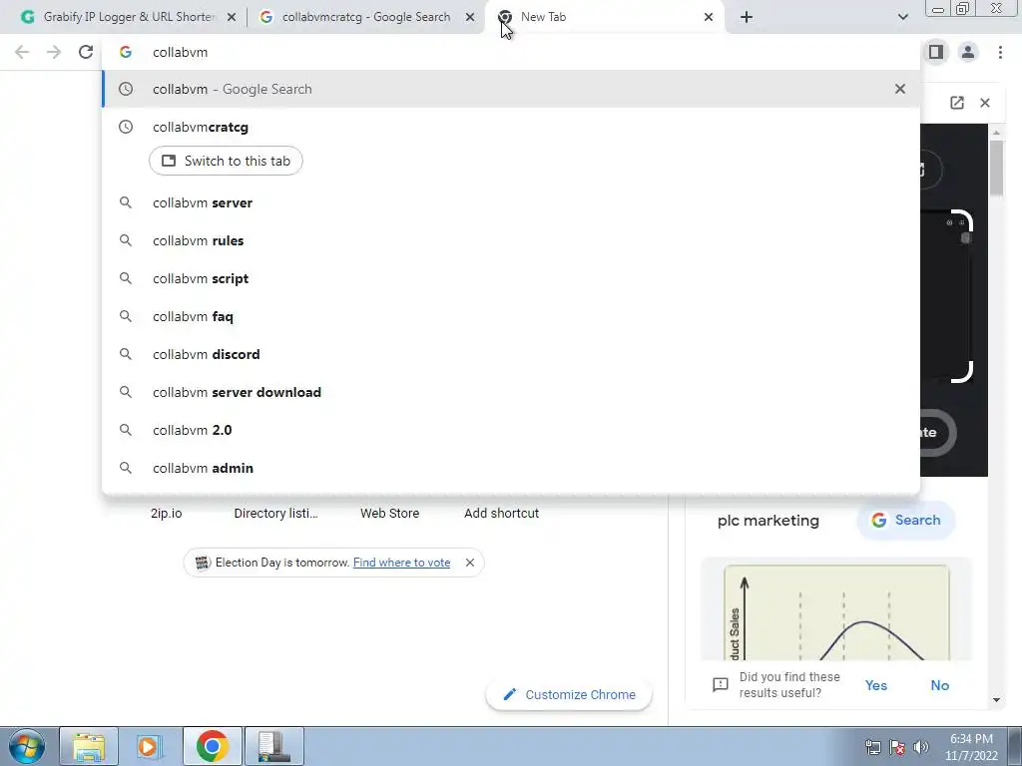Remove the collabvm history suggestion

pyautogui.click(x=900, y=89)
